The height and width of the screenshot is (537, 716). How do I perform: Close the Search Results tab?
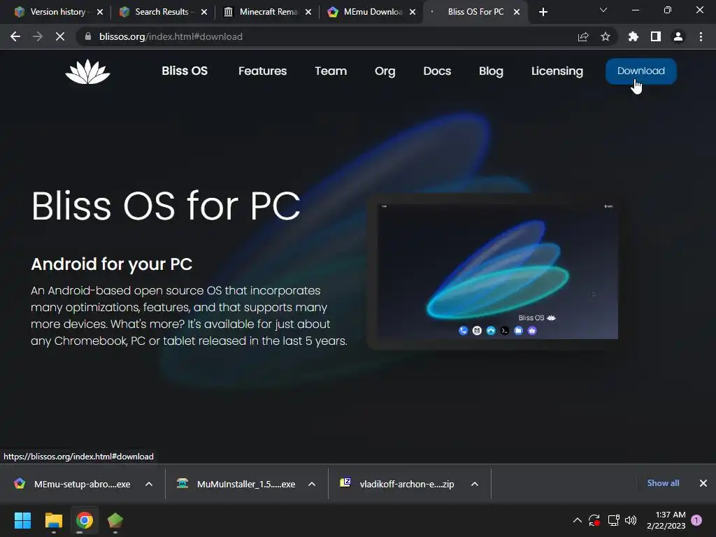pos(204,12)
